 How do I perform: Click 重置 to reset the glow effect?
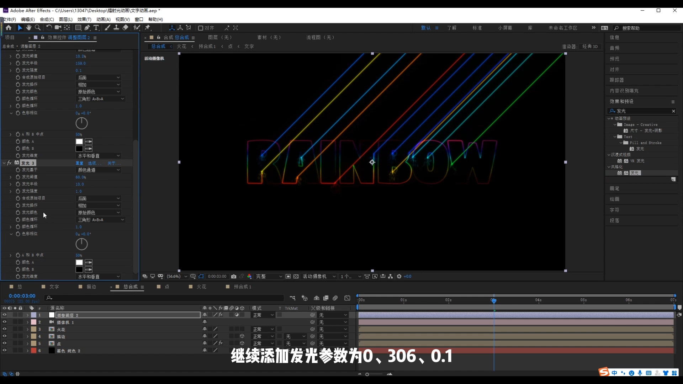click(x=79, y=163)
